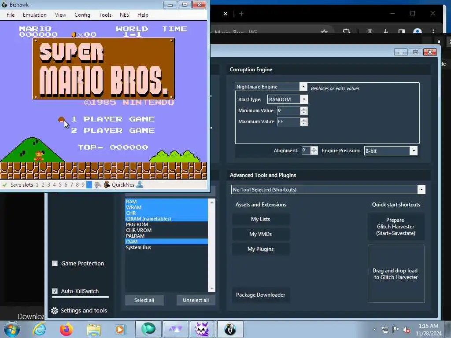The image size is (451, 338).
Task: Select PRG ROM in the domain list
Action: (x=166, y=224)
